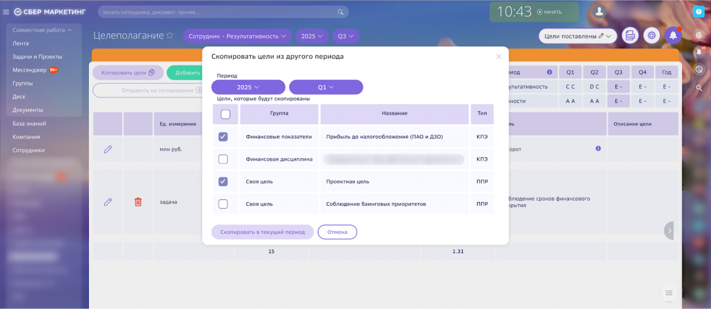The image size is (711, 309).
Task: Click the green Добавить button
Action: click(185, 73)
